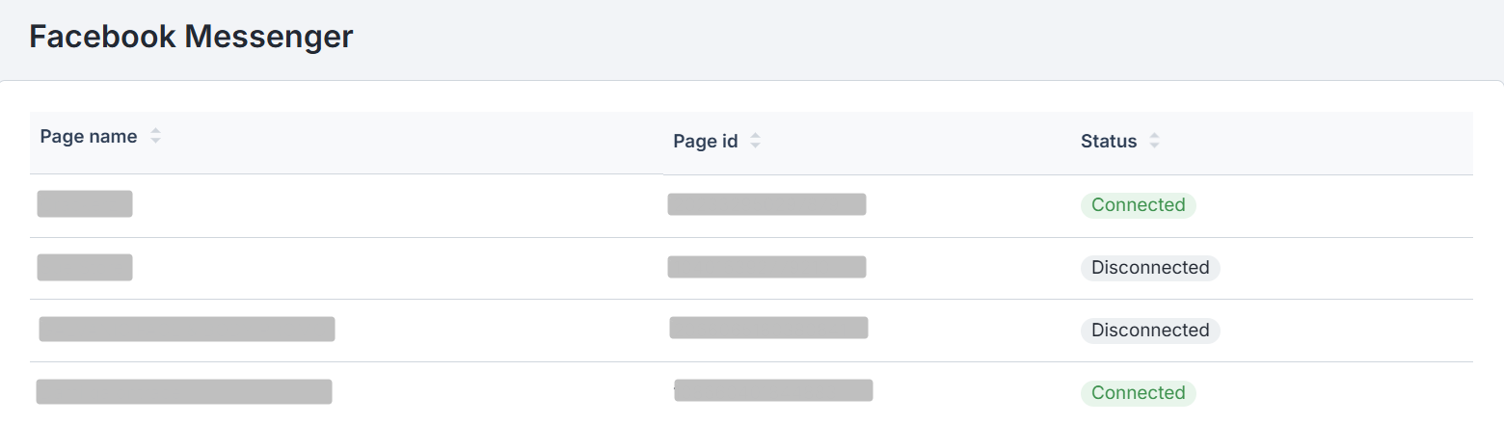1504x424 pixels.
Task: Click the Connected badge in last row
Action: pos(1138,393)
